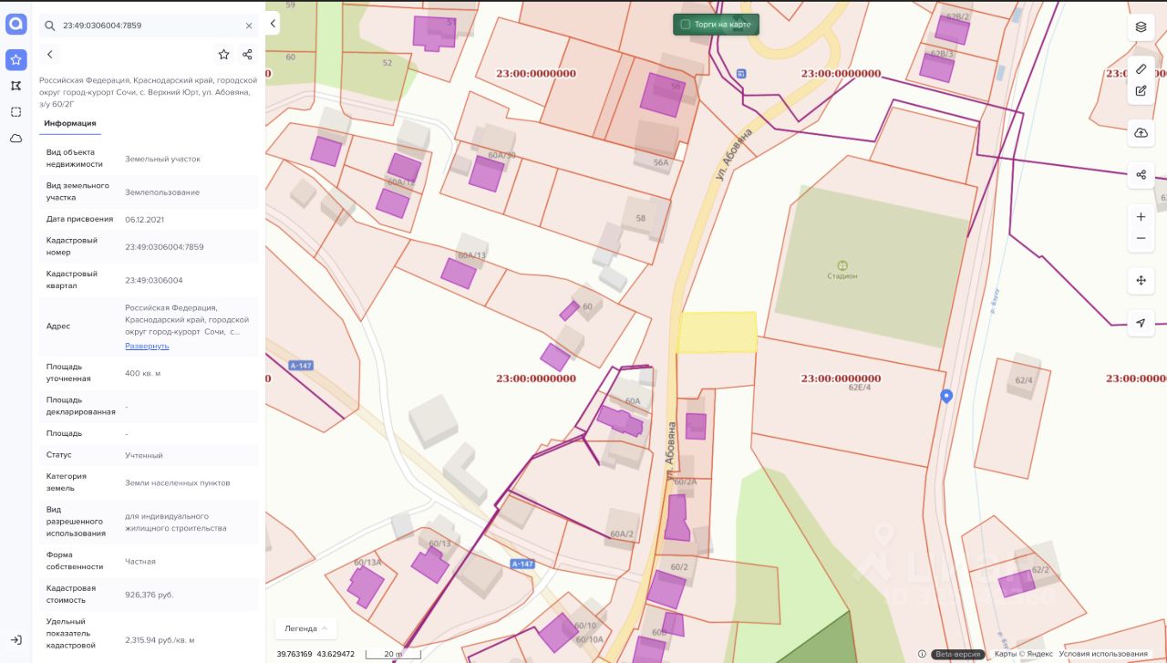Select the ruler measurement tool

1141,68
